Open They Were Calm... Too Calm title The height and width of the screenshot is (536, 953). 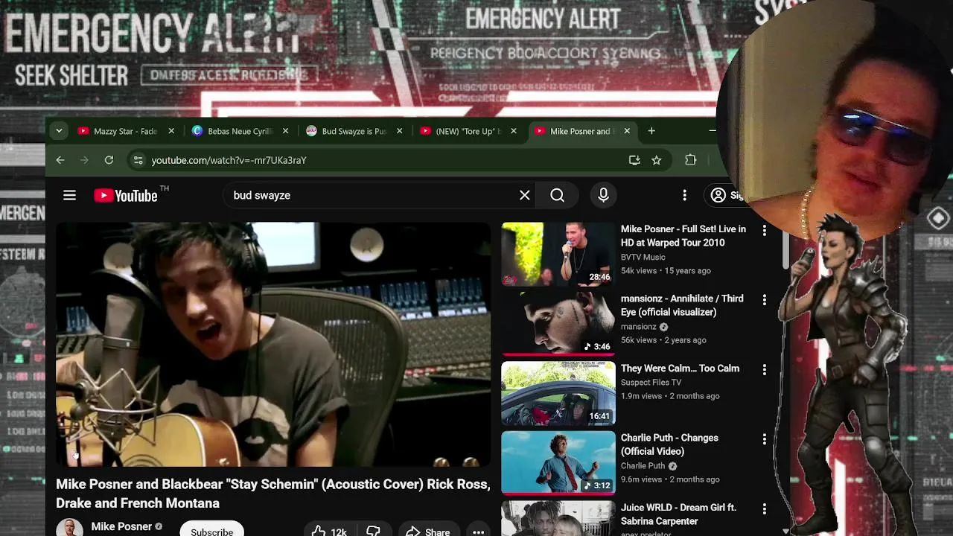point(680,368)
